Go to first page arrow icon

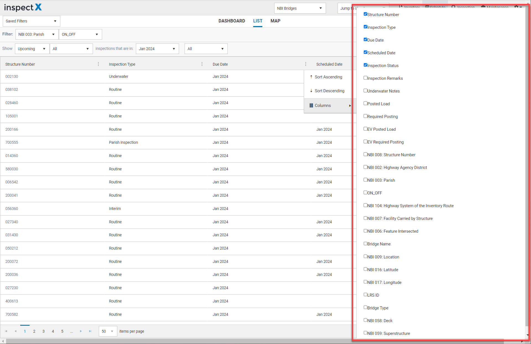click(x=6, y=331)
